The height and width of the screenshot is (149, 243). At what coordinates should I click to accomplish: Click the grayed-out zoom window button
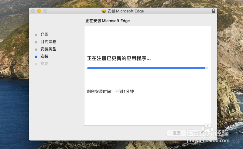pyautogui.click(x=45, y=11)
